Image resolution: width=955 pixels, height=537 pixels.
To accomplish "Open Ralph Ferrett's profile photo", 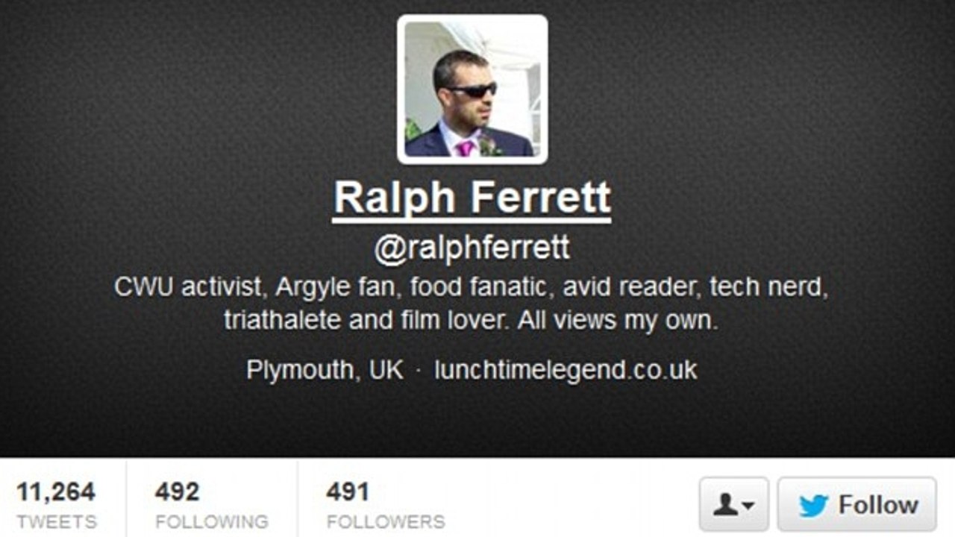I will pyautogui.click(x=472, y=89).
